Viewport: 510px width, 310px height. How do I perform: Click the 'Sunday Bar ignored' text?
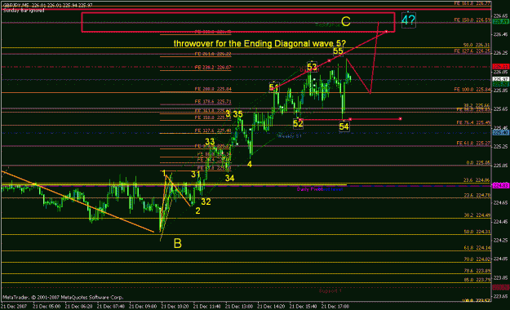tap(24, 11)
